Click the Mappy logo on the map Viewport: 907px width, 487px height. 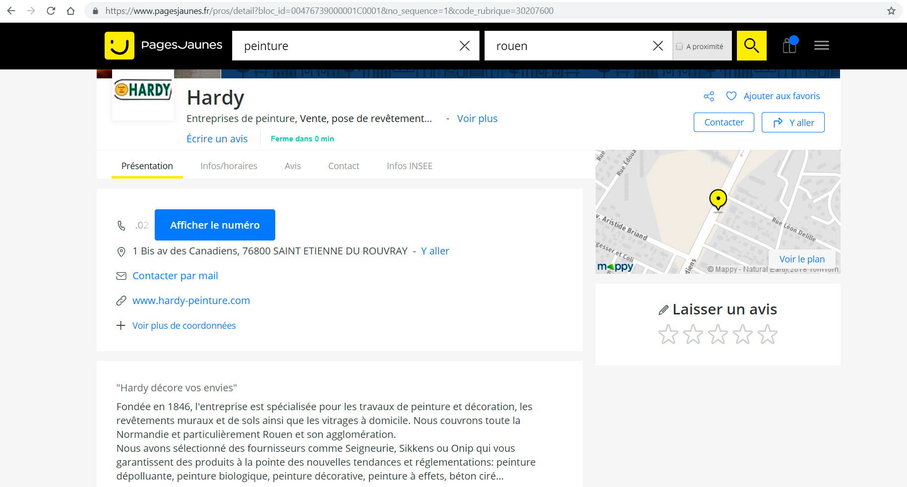[x=615, y=267]
